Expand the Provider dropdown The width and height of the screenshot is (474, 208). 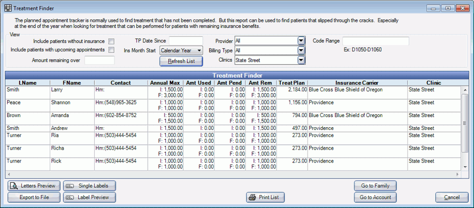(x=301, y=41)
